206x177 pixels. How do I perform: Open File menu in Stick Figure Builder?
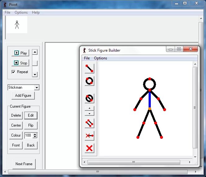87,58
